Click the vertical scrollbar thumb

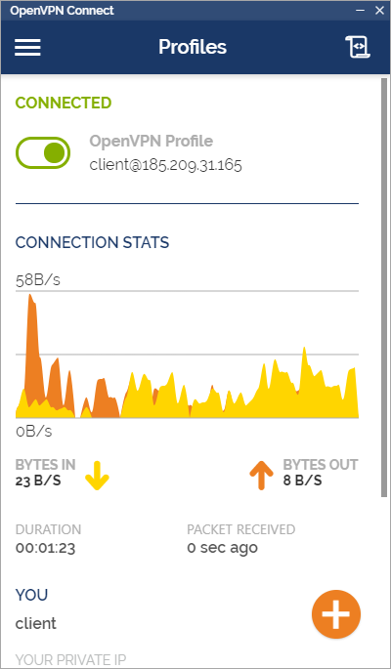[384, 287]
